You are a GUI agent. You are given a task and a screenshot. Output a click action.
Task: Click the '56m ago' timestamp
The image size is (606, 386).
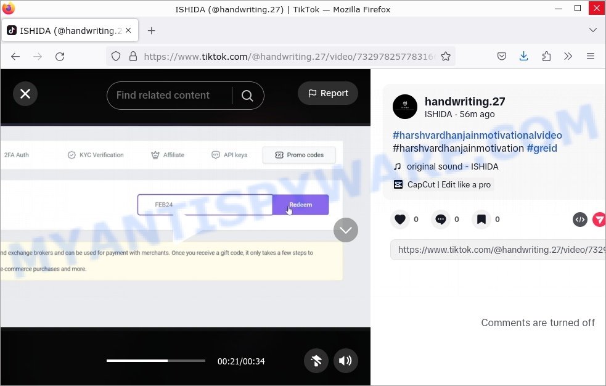477,114
